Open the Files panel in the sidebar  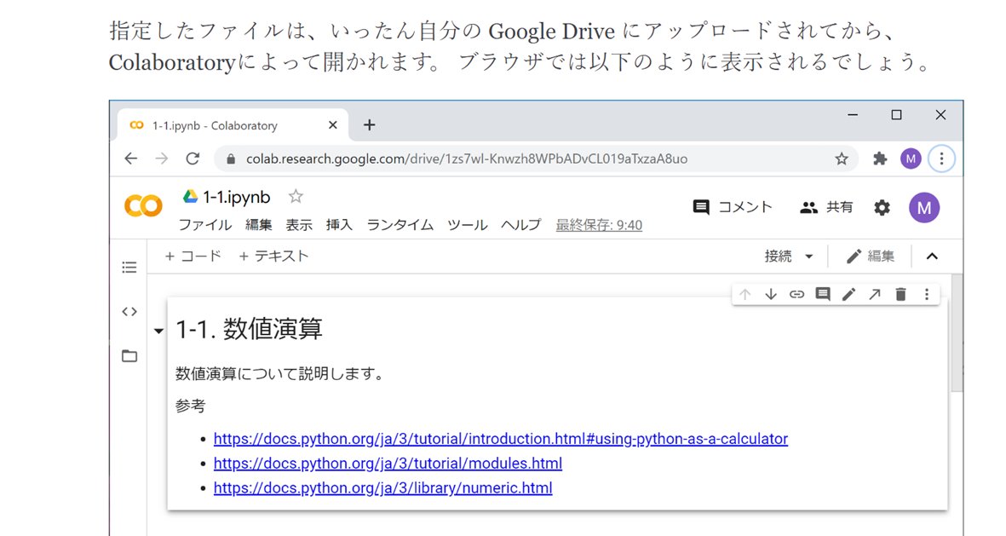[x=129, y=355]
